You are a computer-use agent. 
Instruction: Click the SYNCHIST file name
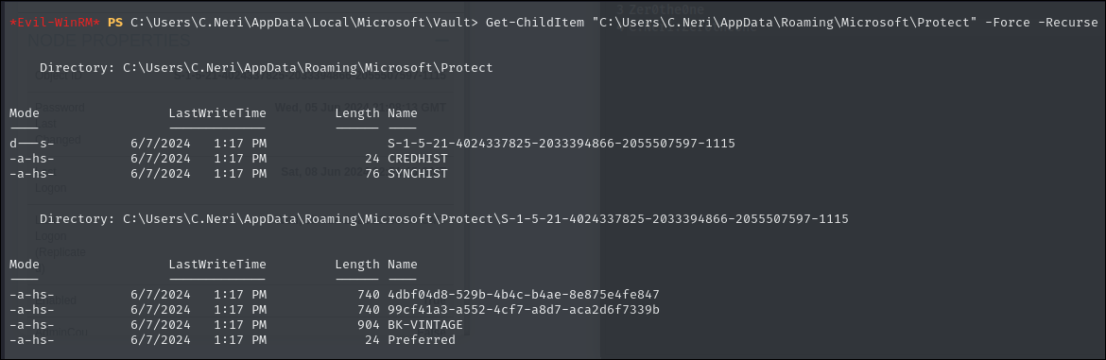tap(418, 173)
